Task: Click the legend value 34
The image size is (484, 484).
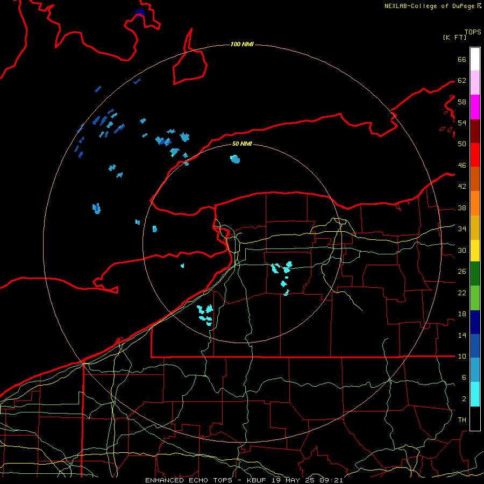Action: 462,229
